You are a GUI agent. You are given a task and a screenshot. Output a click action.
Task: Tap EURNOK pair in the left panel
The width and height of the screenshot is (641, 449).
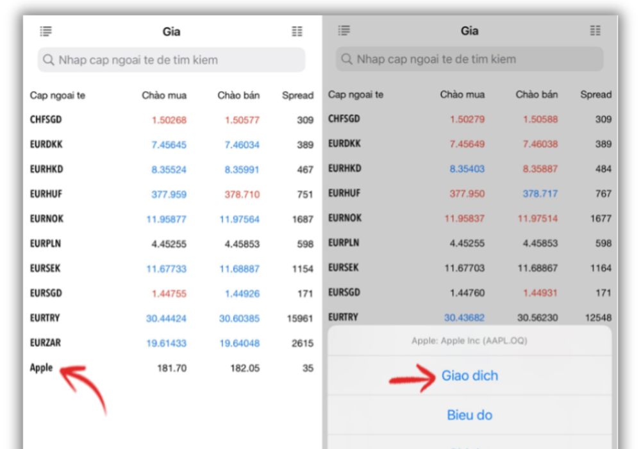[x=171, y=219]
